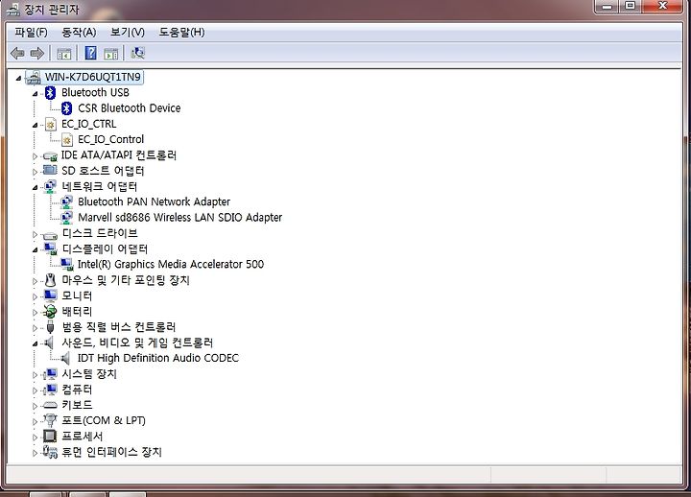
Task: Click the EC_IO_Control device icon
Action: pos(67,140)
